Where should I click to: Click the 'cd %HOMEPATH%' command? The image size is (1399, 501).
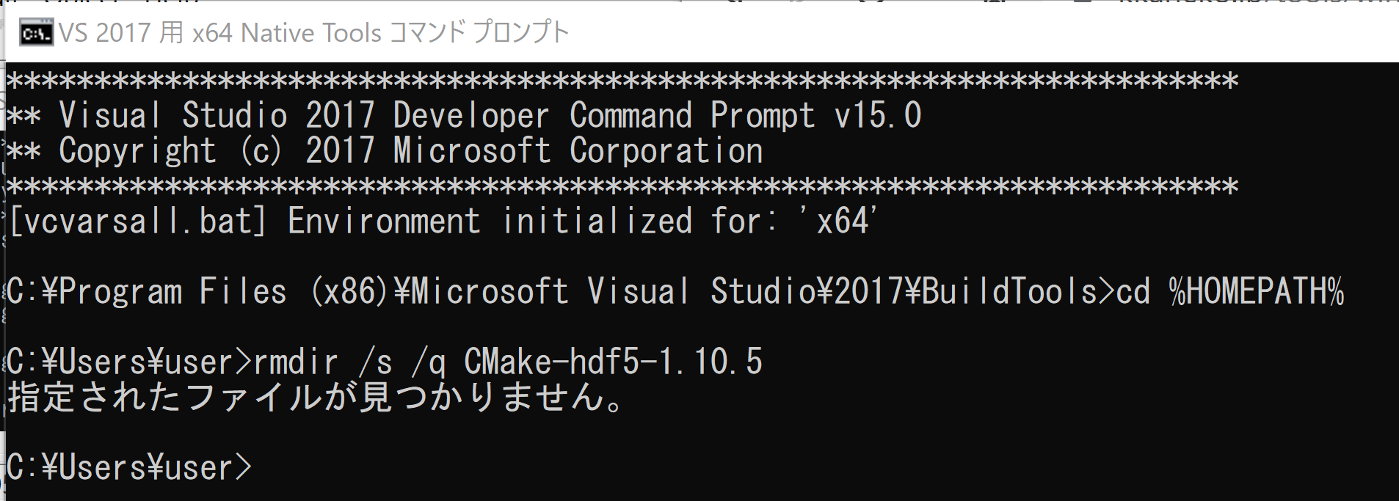coord(1230,292)
